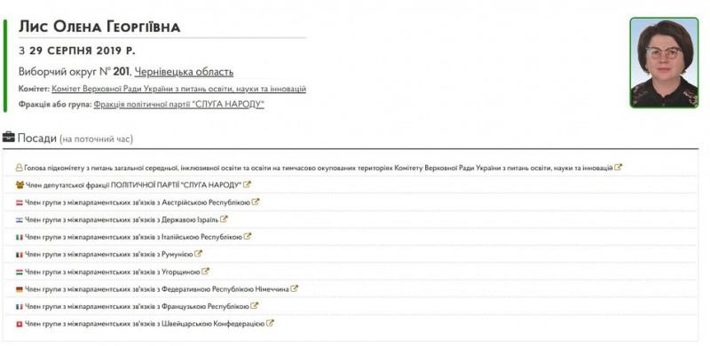Open Фракція політичної партії СЛУГА НАРОДУ link
The image size is (710, 346).
179,105
